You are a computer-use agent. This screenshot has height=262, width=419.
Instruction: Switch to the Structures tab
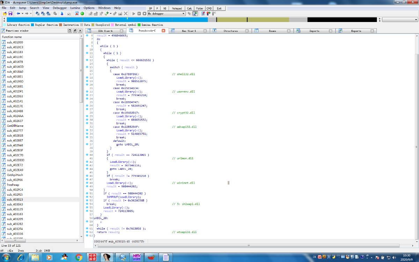tap(230, 31)
